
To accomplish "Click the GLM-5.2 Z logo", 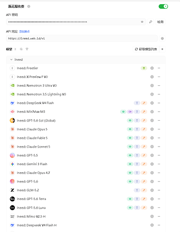I will click(x=12, y=190).
